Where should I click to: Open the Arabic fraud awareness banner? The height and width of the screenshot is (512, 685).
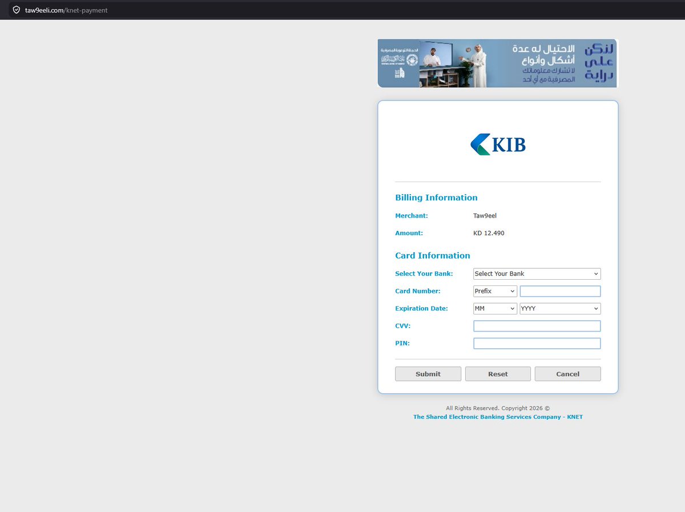tap(498, 63)
